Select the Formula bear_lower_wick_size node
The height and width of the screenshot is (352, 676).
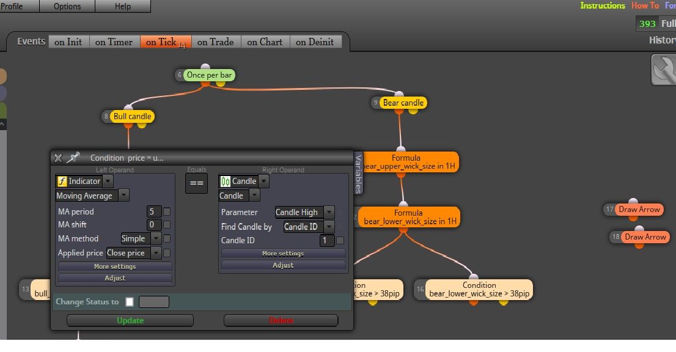tap(408, 217)
